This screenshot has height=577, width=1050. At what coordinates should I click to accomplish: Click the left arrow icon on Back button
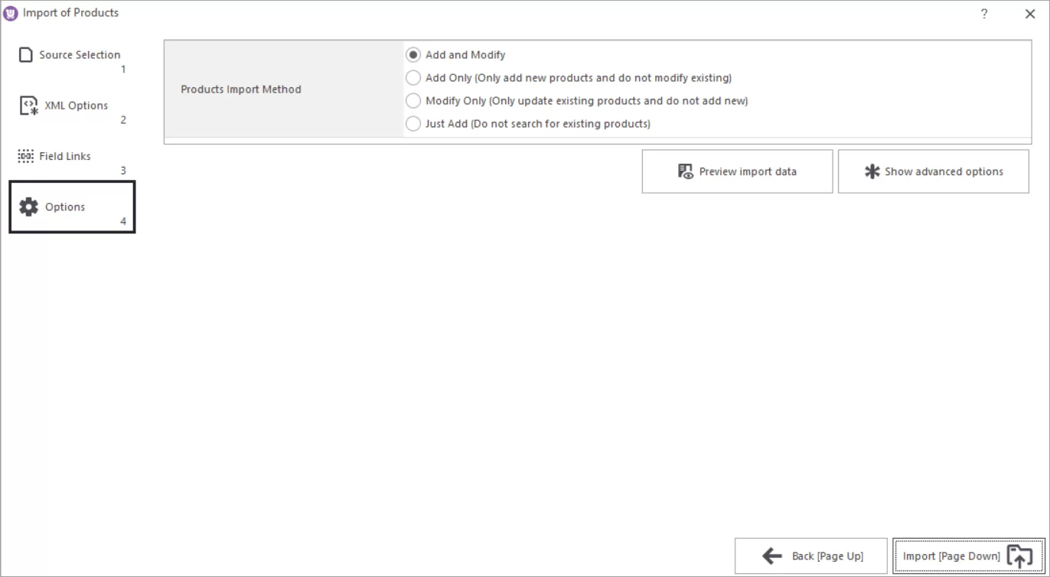(771, 556)
